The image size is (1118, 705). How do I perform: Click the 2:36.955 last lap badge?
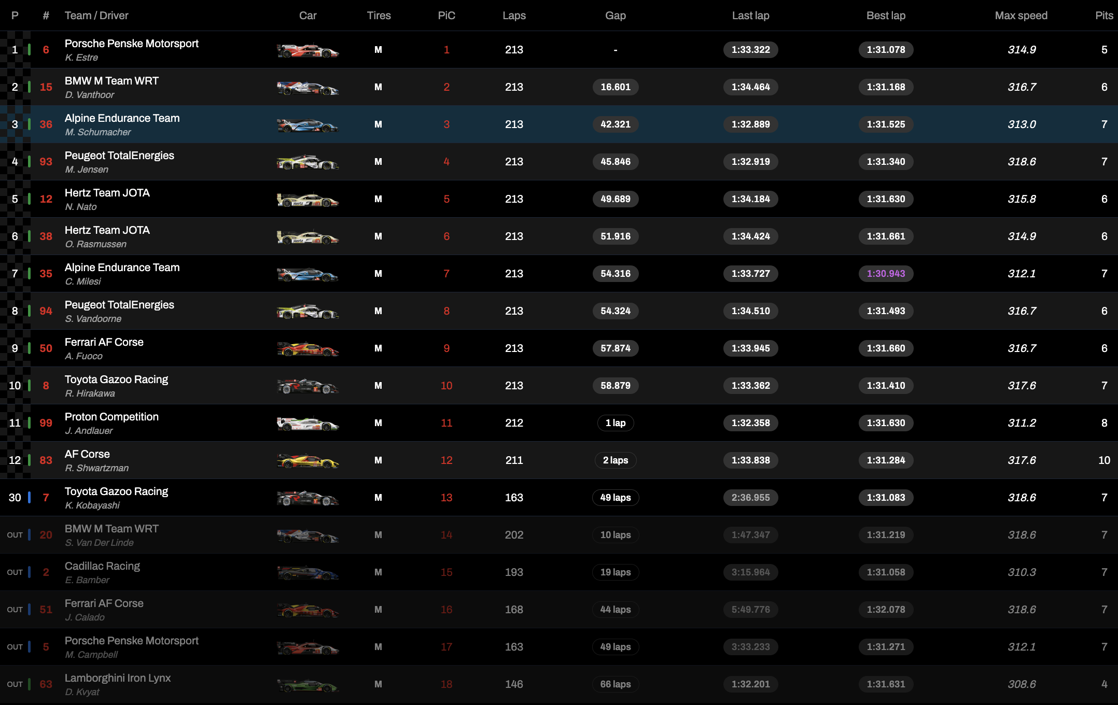(x=750, y=498)
